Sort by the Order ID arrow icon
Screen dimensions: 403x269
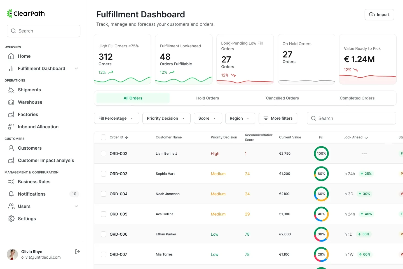(x=126, y=137)
